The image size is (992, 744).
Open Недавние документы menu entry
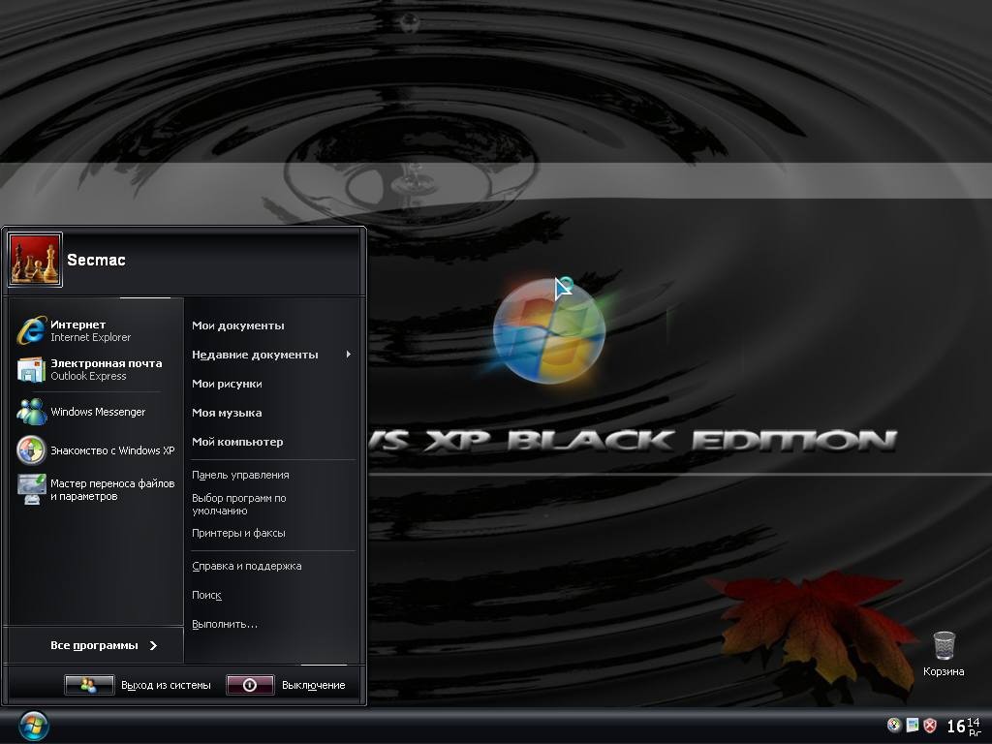coord(255,355)
